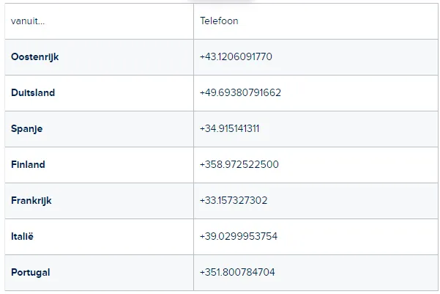
Task: Click the Finland phone number +358.972522500
Action: 239,164
